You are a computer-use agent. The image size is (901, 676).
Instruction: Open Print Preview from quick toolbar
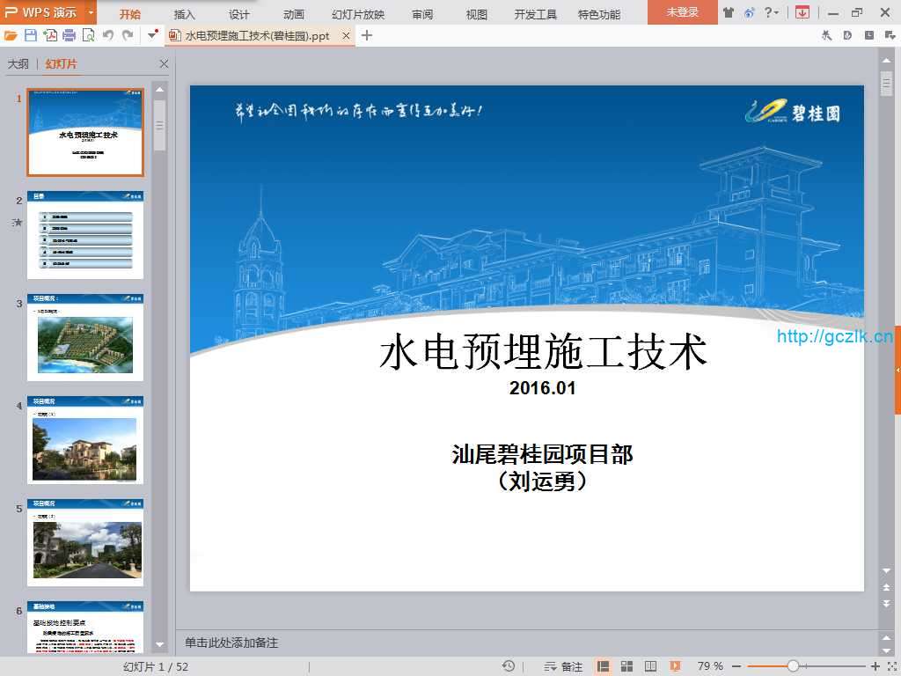pyautogui.click(x=88, y=35)
